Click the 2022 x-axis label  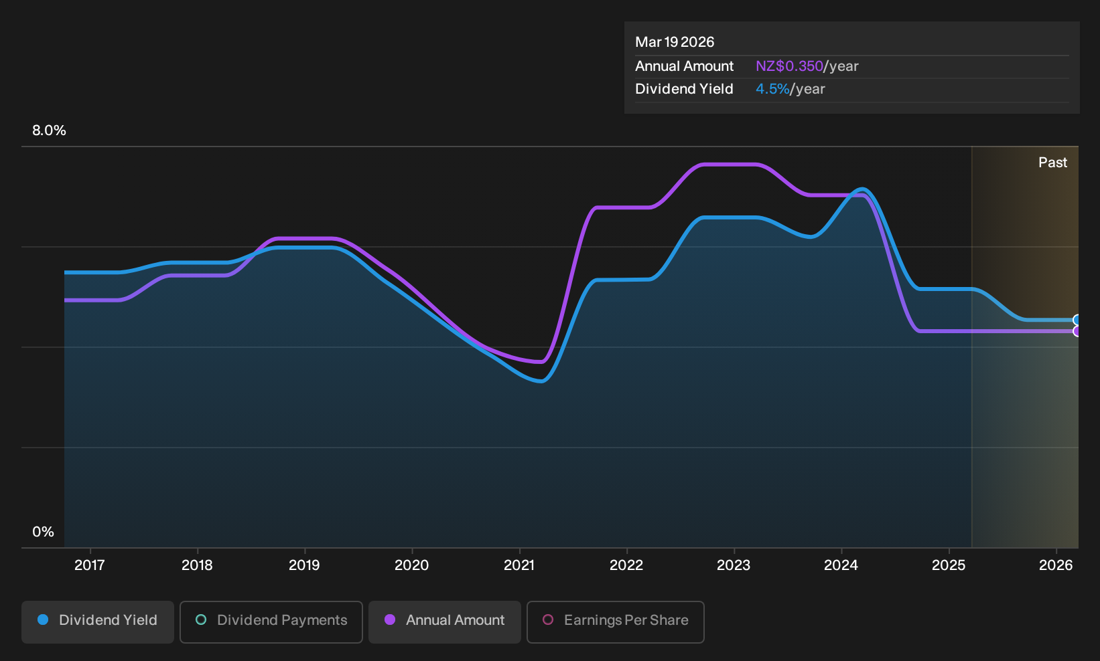coord(626,565)
